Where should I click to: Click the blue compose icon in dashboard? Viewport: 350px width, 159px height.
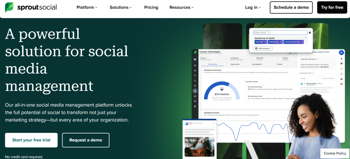pyautogui.click(x=341, y=53)
